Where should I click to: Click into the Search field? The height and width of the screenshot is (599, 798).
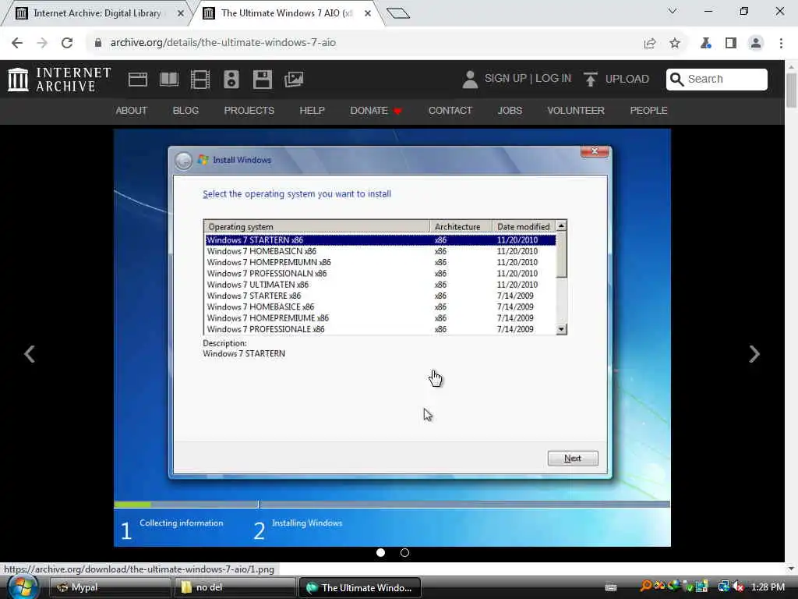tap(717, 79)
